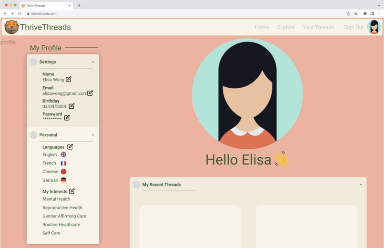Click the name Elisa Wong
Screen dimensions: 384x248
(53, 80)
